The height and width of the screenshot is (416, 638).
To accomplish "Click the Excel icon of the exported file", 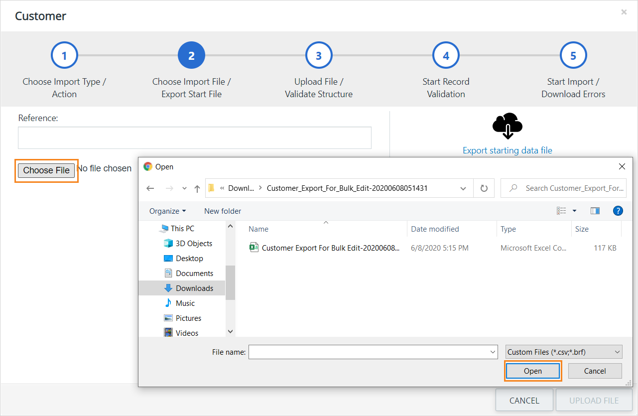I will [254, 248].
